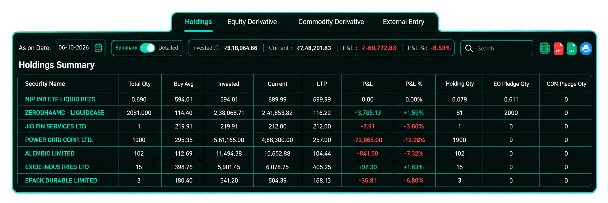
Task: Click the total P&L value ₹-69,772.83
Action: click(x=379, y=48)
